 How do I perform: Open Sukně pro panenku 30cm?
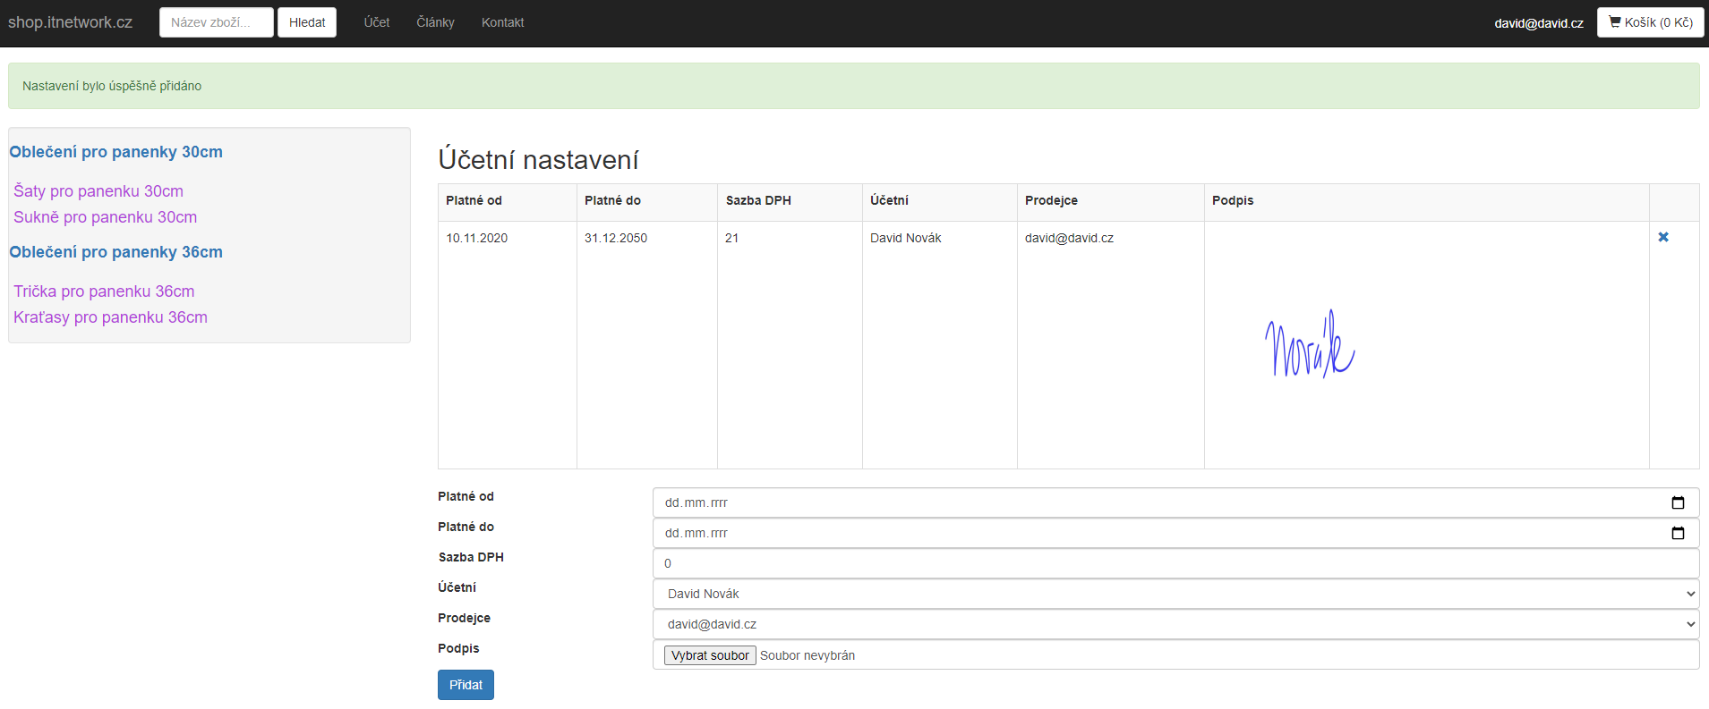106,217
